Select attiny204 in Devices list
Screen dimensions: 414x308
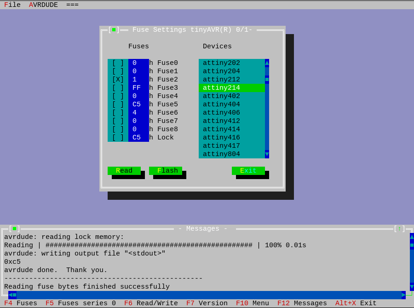[x=231, y=71]
